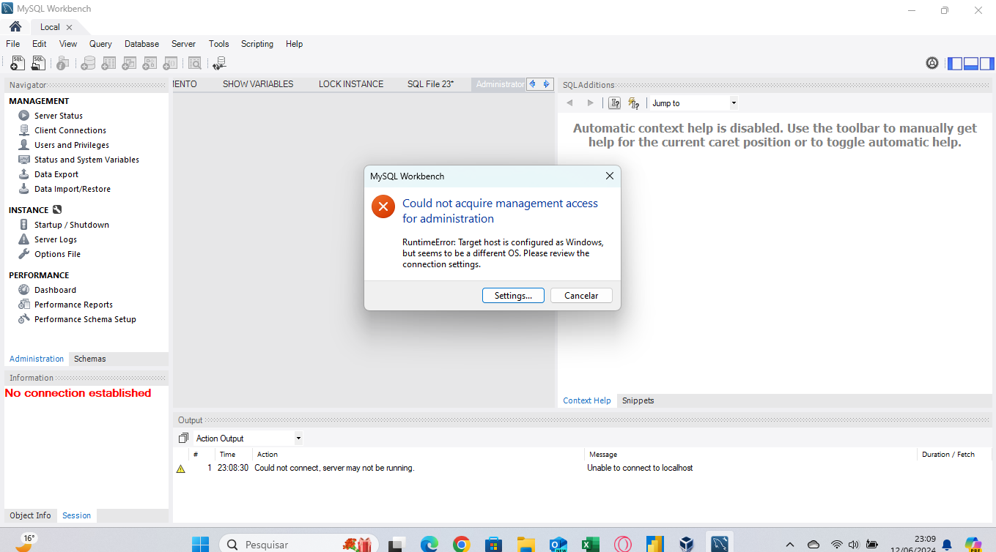The width and height of the screenshot is (996, 552).
Task: Click the warning icon in output row
Action: [x=181, y=469]
